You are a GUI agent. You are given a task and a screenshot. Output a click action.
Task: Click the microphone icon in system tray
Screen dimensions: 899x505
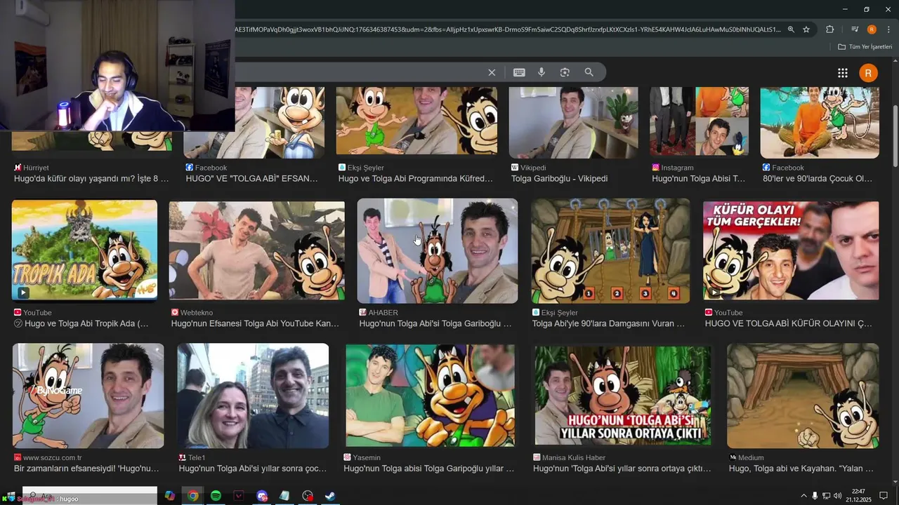click(x=815, y=496)
